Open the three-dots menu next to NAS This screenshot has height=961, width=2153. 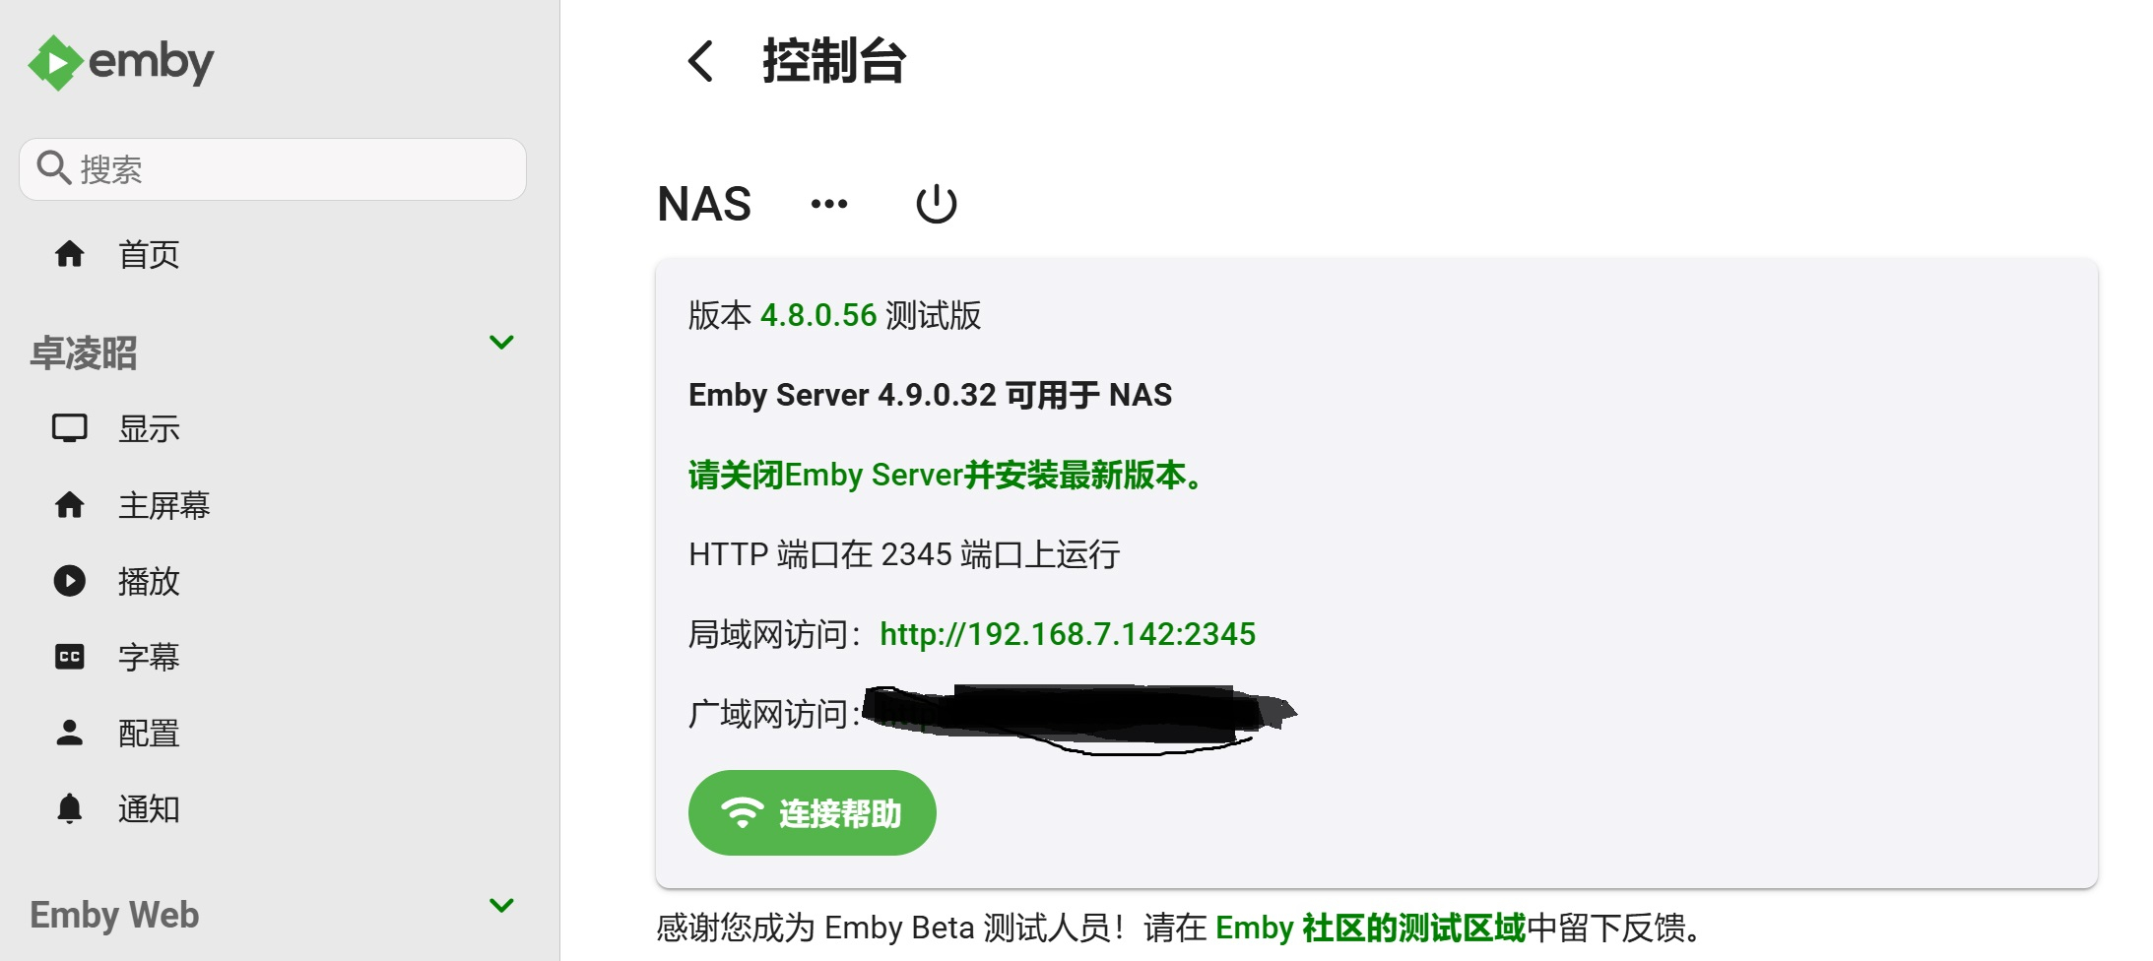pos(829,204)
